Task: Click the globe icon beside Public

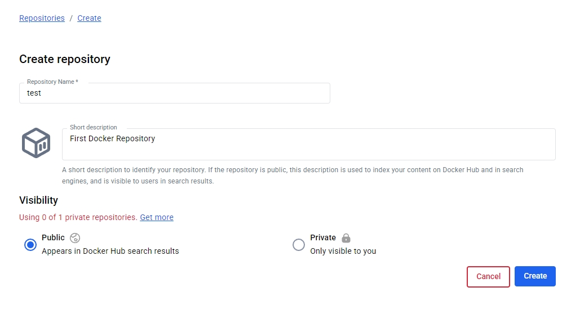Action: coord(75,238)
